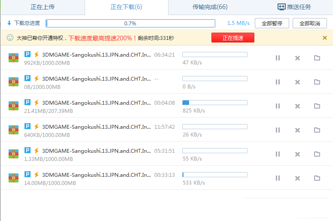Click the progress bar of the 825 KB/s download
This screenshot has height=221, width=333.
tap(215, 103)
